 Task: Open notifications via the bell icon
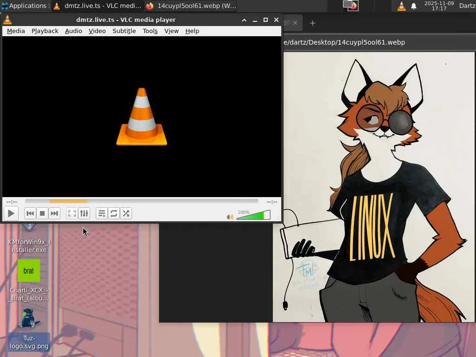pyautogui.click(x=413, y=6)
